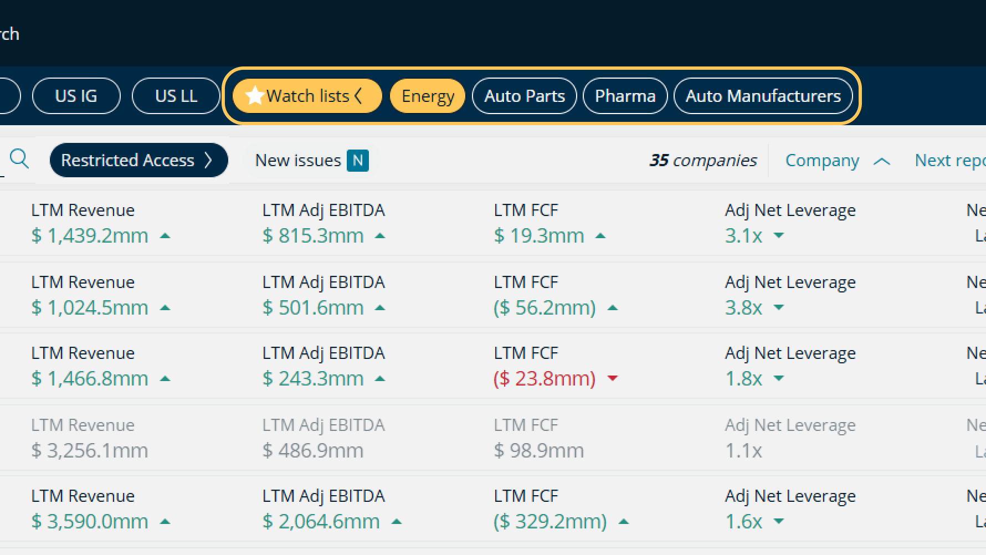
Task: Open the New issues filter
Action: pyautogui.click(x=298, y=161)
